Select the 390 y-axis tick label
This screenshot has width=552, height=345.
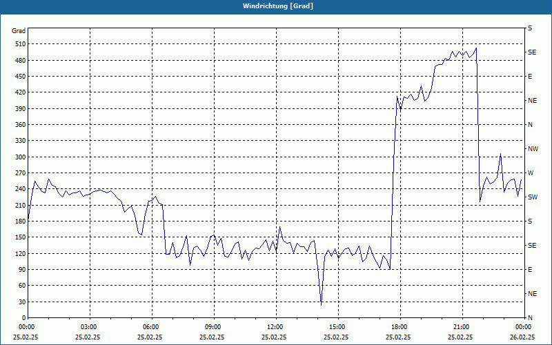tap(21, 109)
